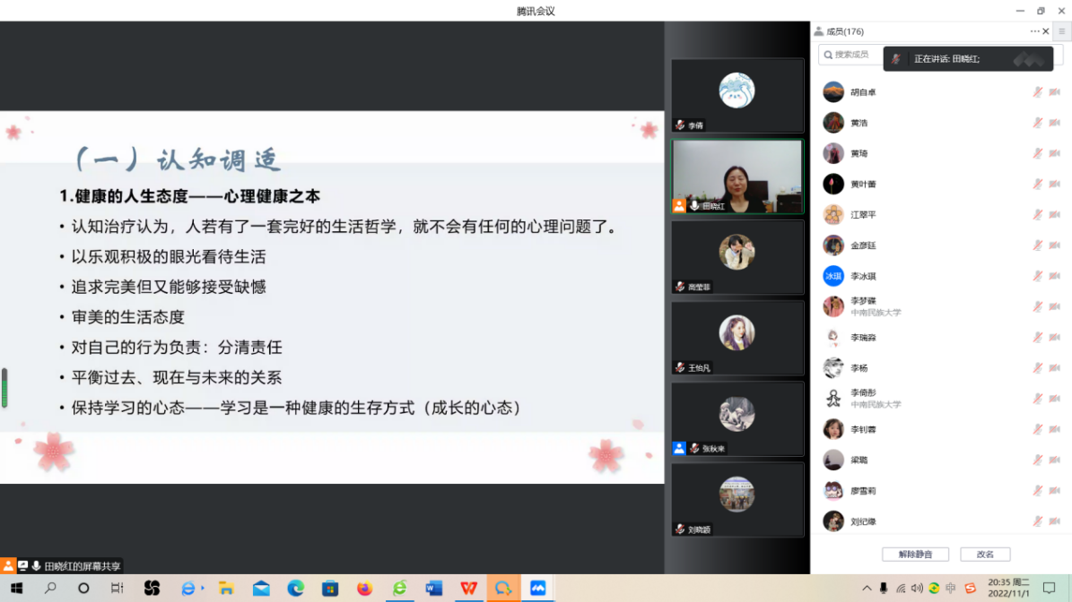Click the green volume level bar at left edge
Screen dimensions: 1072x602
point(4,388)
